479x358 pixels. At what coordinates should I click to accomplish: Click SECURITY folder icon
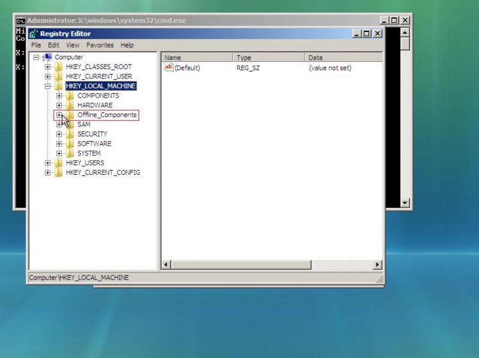[70, 134]
